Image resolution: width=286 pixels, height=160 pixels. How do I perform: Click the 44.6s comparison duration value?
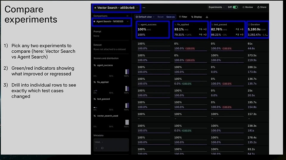point(251,48)
